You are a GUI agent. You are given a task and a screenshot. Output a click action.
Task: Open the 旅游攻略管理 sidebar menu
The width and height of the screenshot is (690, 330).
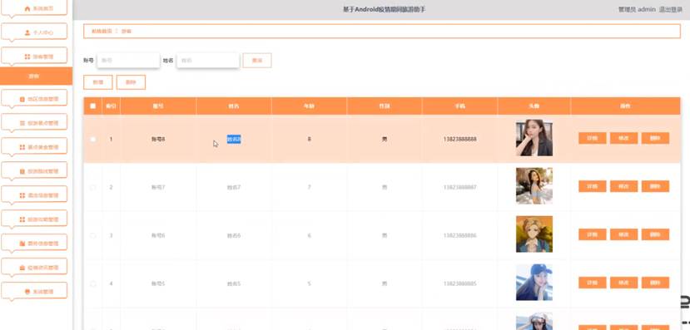pyautogui.click(x=34, y=219)
